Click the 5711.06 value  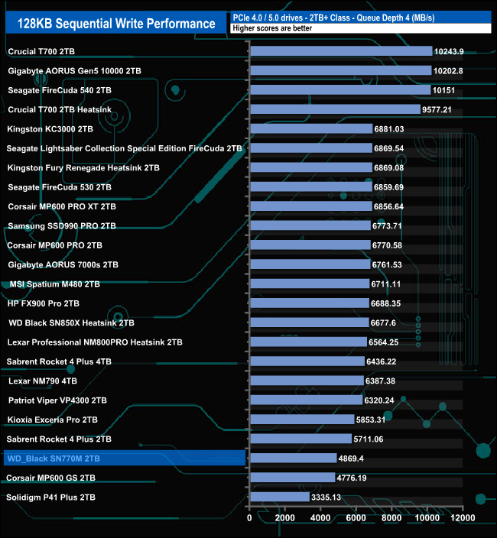point(369,439)
